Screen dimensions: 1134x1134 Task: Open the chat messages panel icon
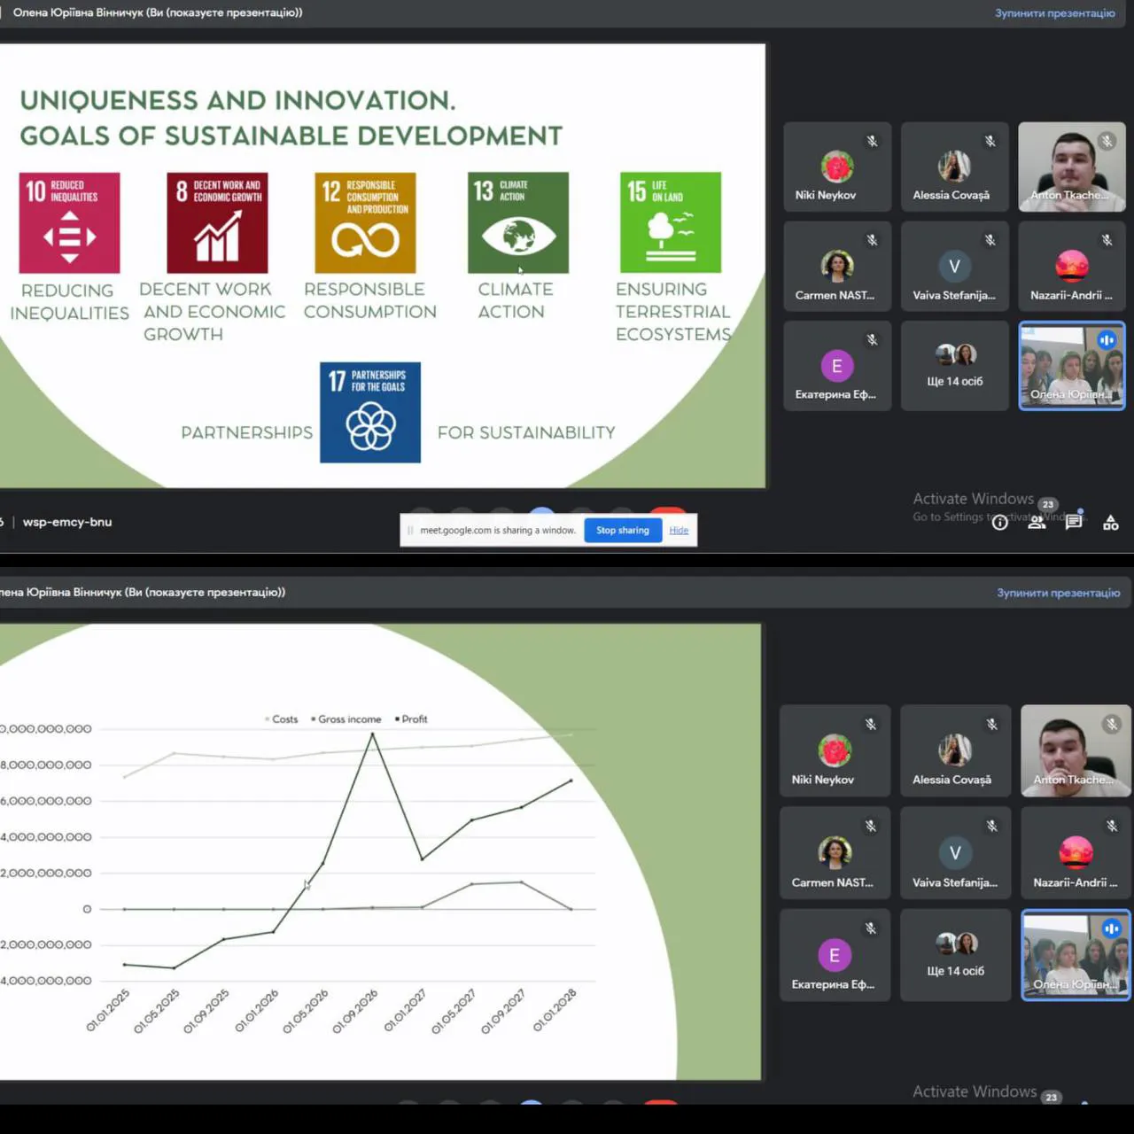click(1074, 521)
